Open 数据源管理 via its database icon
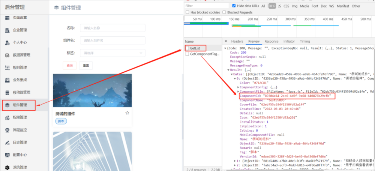Screen dimensions: 375x171 pos(7,55)
